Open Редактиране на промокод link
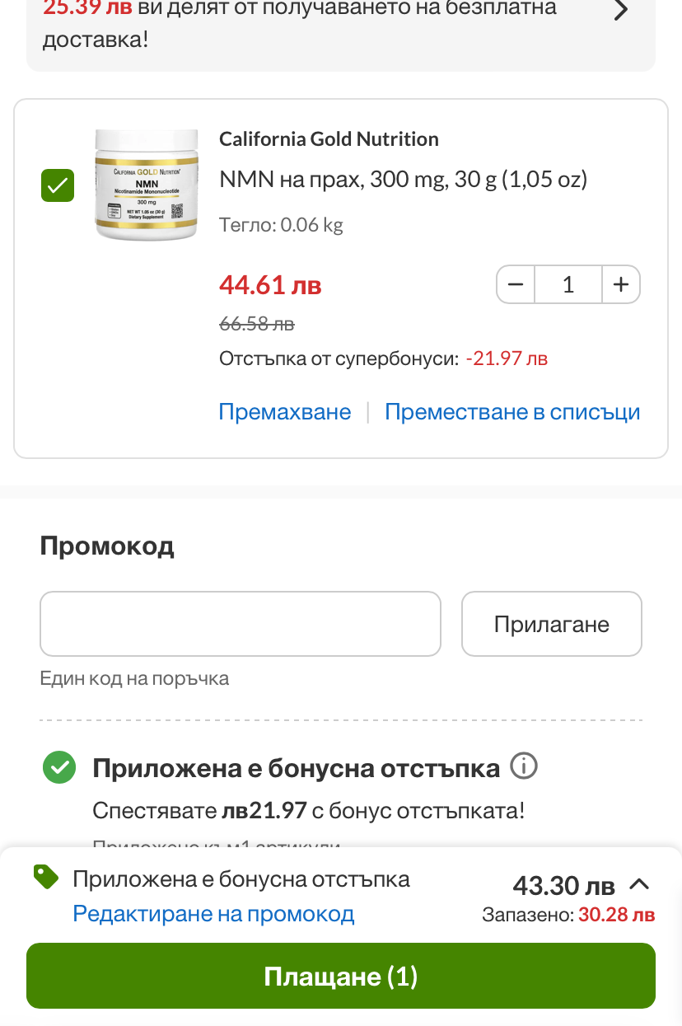This screenshot has width=682, height=1026. [x=213, y=914]
